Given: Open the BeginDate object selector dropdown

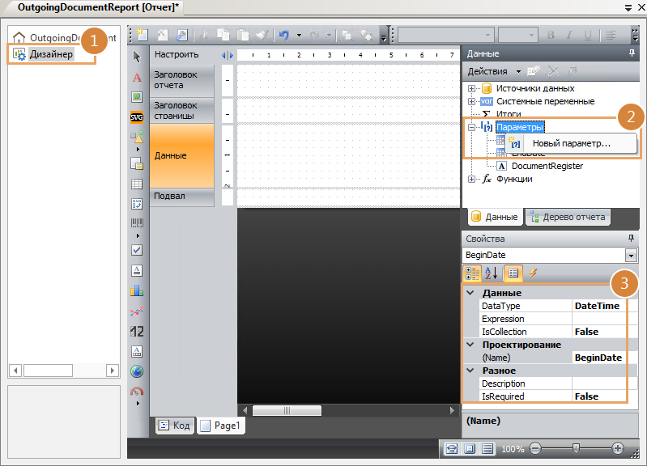Looking at the screenshot, I should click(x=631, y=256).
